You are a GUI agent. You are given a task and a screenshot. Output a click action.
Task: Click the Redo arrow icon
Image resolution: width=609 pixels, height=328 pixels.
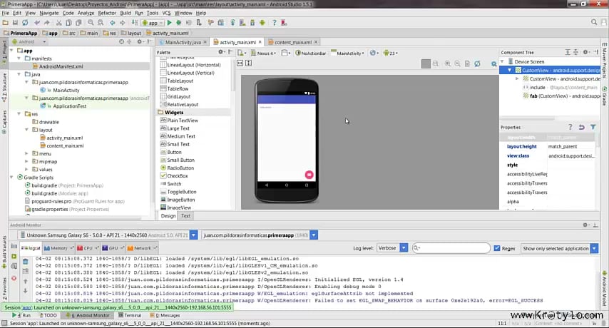click(46, 23)
